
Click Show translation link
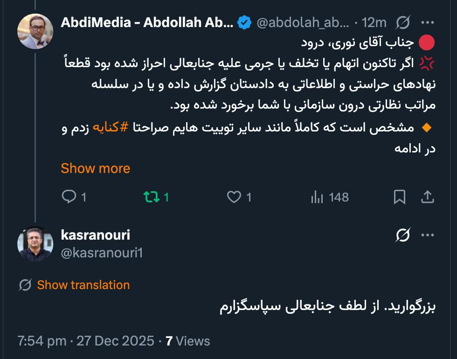(x=83, y=285)
